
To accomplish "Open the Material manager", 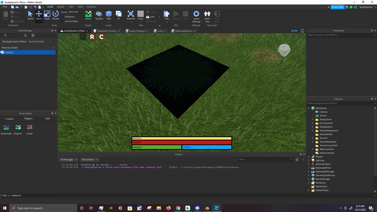I will [x=131, y=15].
